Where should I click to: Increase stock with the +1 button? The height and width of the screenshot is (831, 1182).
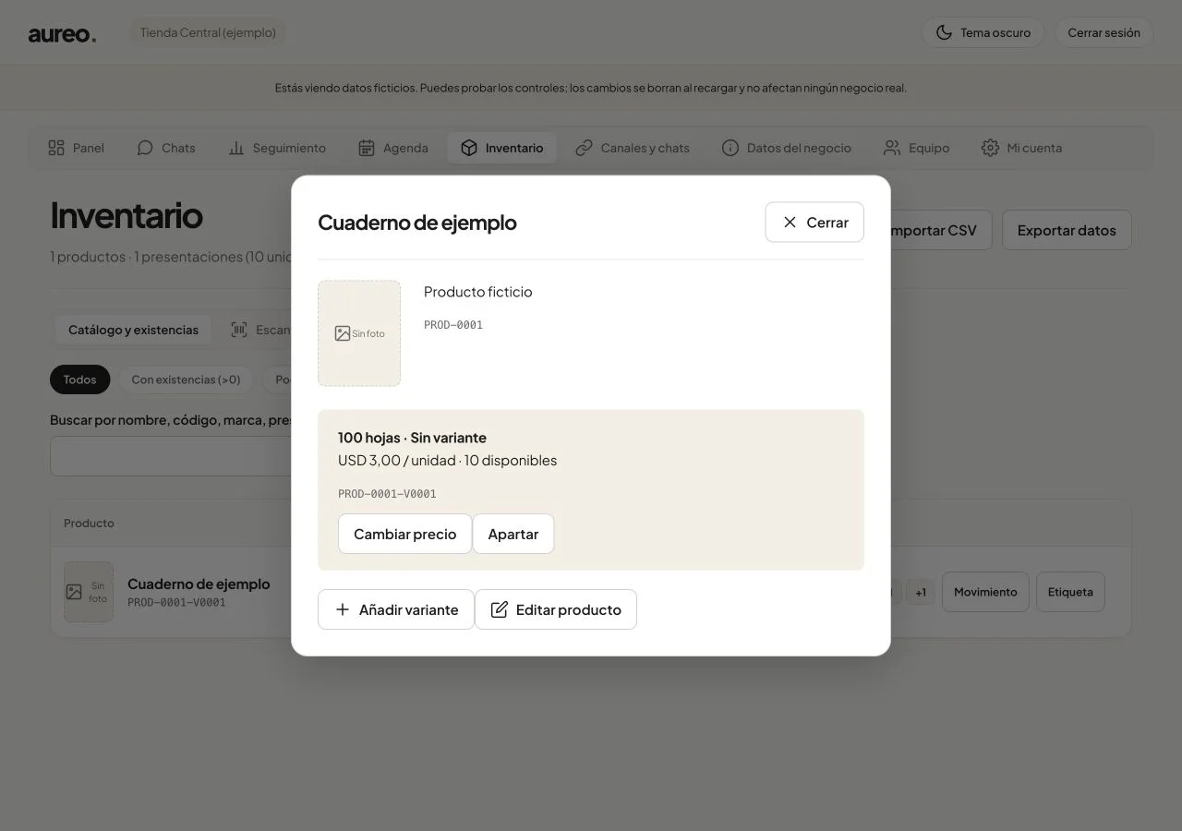(921, 592)
